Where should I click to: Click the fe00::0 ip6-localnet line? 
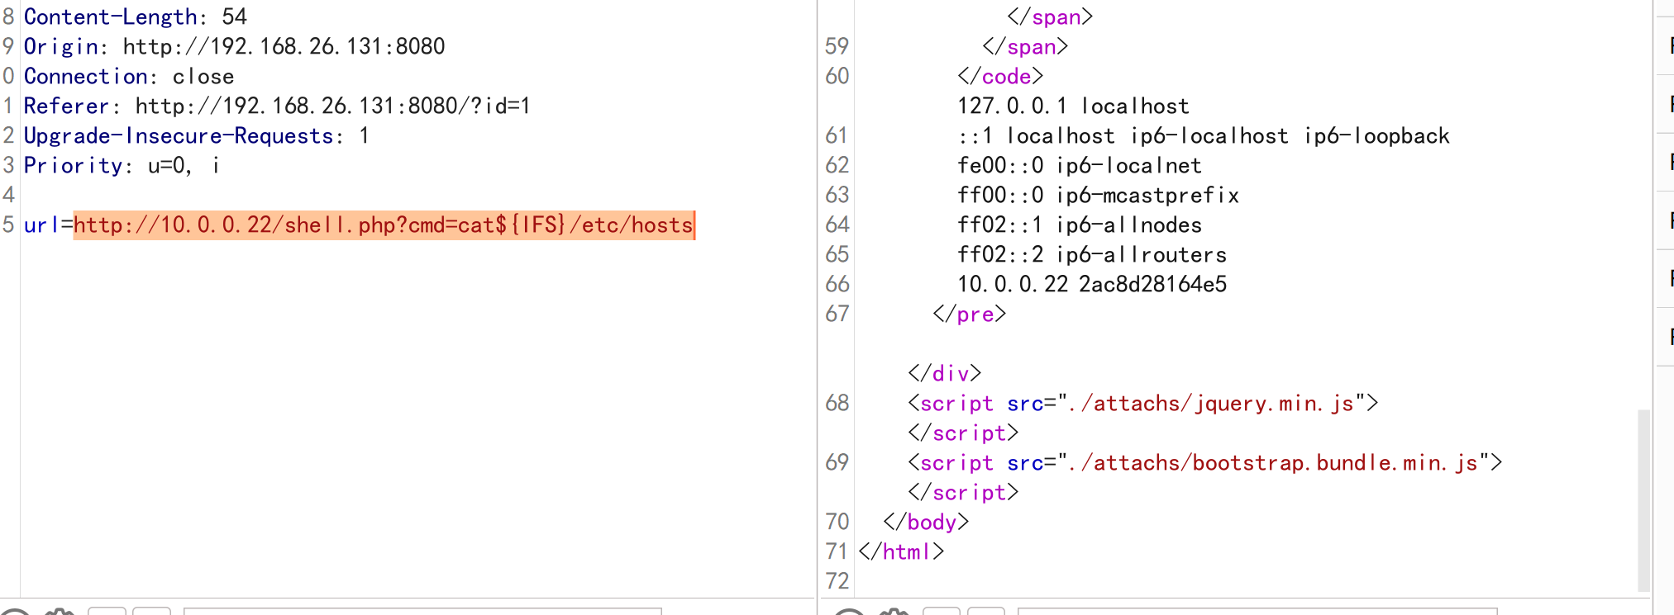[1080, 165]
